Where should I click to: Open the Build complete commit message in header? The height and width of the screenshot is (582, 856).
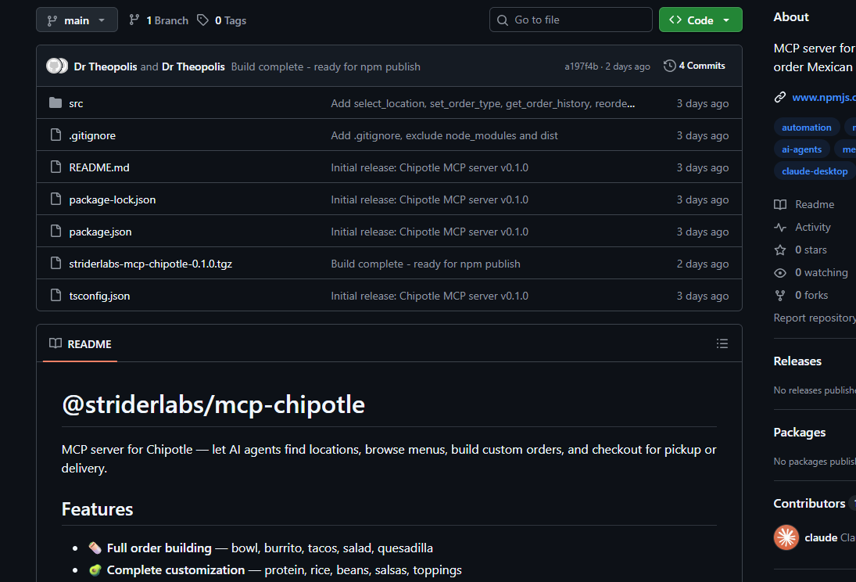[325, 66]
